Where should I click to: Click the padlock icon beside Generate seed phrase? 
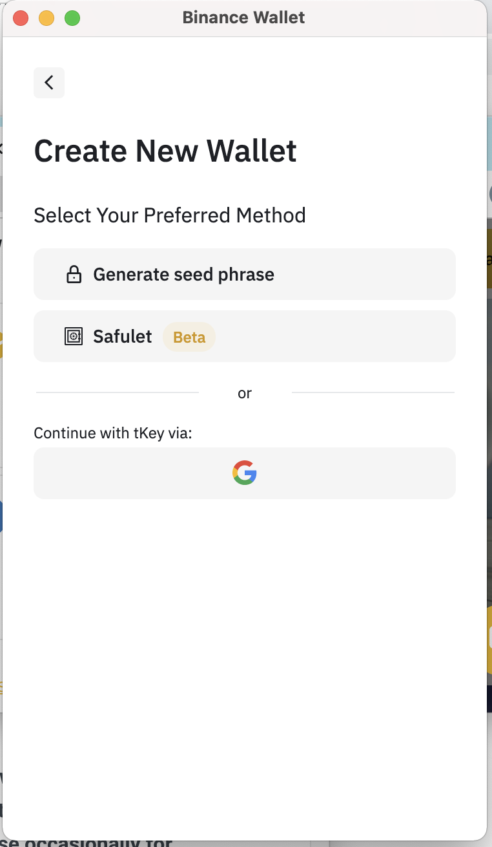[74, 275]
